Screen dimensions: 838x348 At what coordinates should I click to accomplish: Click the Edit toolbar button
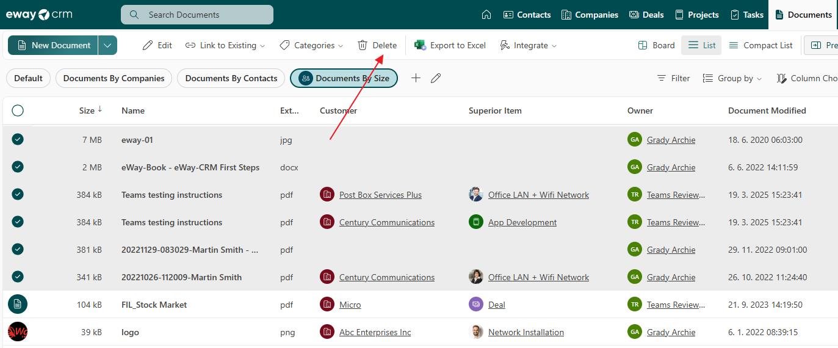pos(157,45)
